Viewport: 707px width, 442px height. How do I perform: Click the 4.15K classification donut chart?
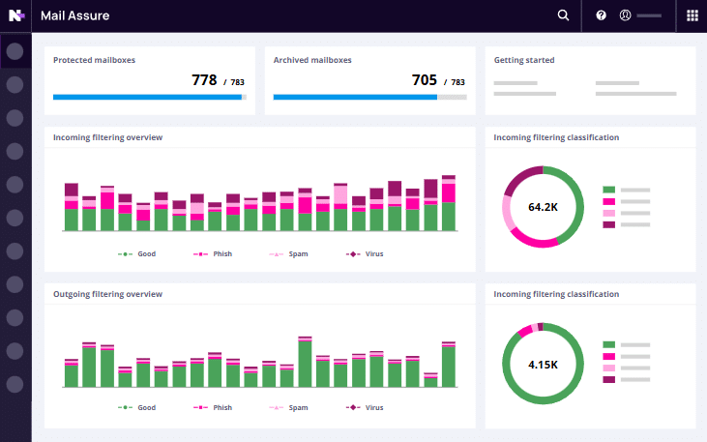click(x=543, y=365)
